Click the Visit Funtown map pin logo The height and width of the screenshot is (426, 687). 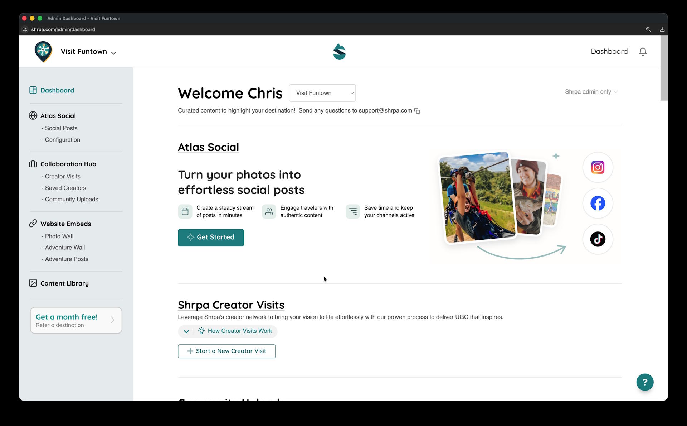[43, 52]
